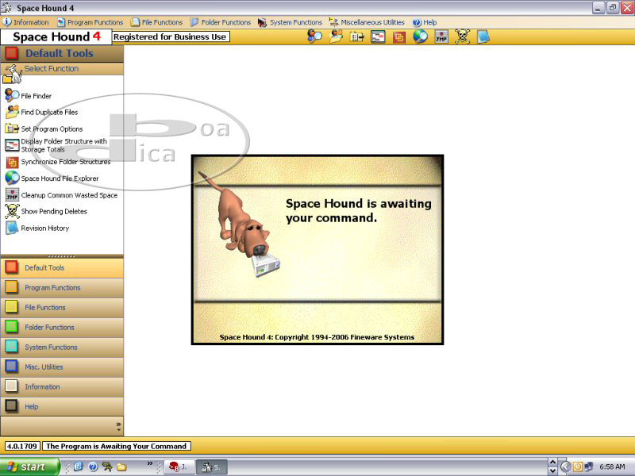Click Display Folder Structure toolbar icon
The height and width of the screenshot is (476, 635).
(378, 36)
